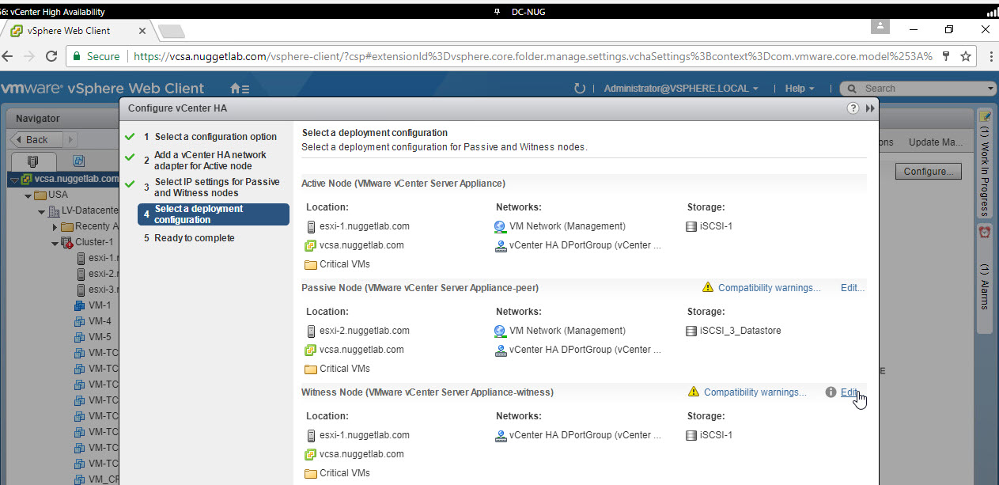
Task: Click the double-arrow minimize wizard icon
Action: [x=870, y=108]
